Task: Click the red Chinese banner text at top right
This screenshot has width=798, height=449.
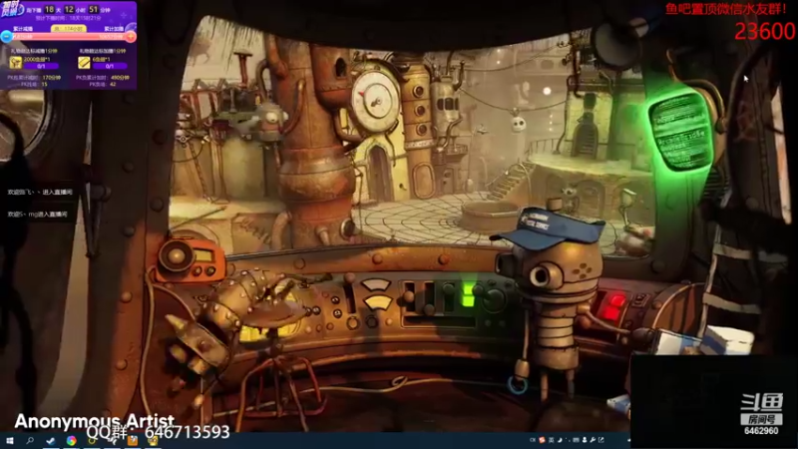Action: (x=726, y=9)
